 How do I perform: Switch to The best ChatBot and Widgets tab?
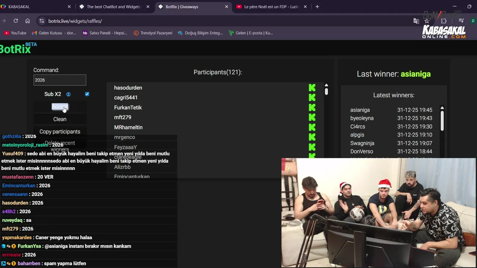click(114, 7)
